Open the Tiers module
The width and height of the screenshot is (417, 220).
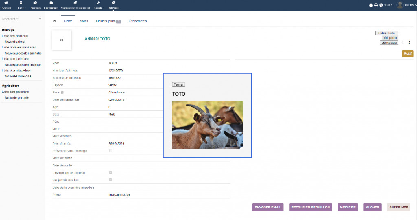21,5
